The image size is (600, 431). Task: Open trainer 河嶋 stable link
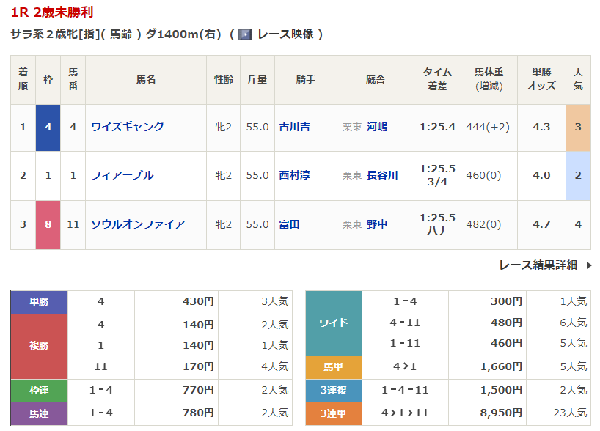click(x=377, y=127)
